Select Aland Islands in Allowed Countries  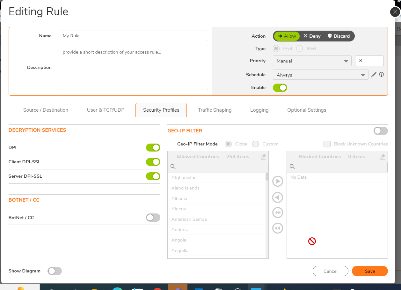[216, 188]
